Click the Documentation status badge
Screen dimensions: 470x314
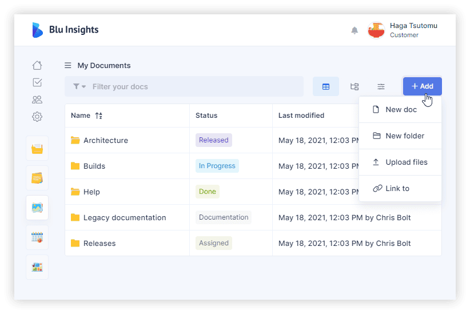point(224,217)
